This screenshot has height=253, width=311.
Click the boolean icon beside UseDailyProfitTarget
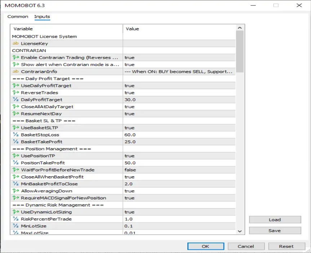(x=15, y=86)
